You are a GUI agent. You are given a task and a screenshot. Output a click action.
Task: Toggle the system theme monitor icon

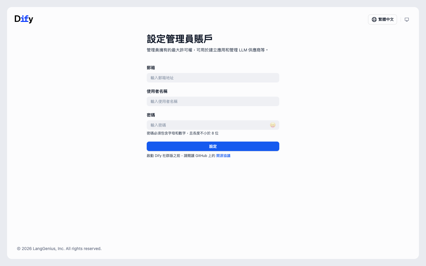[x=407, y=20]
